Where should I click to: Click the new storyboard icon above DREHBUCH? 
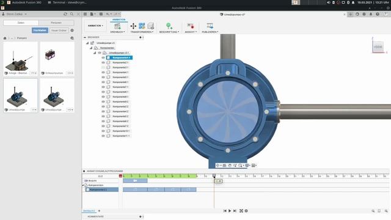pyautogui.click(x=117, y=26)
